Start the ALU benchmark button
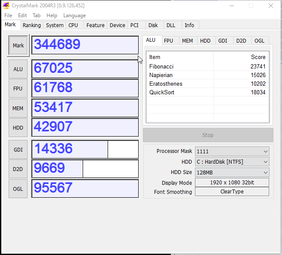Screen dimensions: 282x255 [x=18, y=69]
